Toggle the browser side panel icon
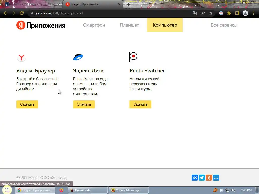 tap(237, 13)
